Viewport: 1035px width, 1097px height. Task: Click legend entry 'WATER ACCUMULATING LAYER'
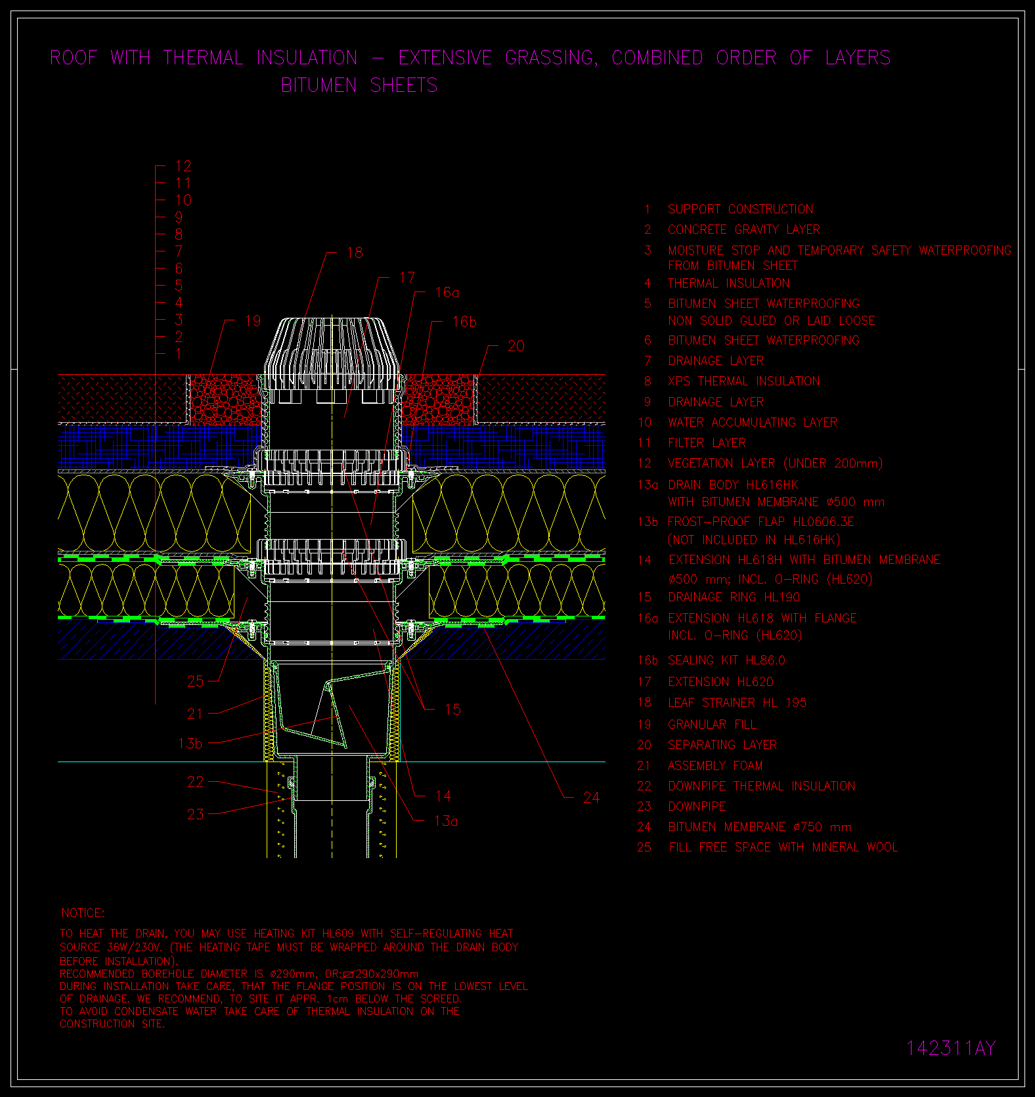point(753,423)
